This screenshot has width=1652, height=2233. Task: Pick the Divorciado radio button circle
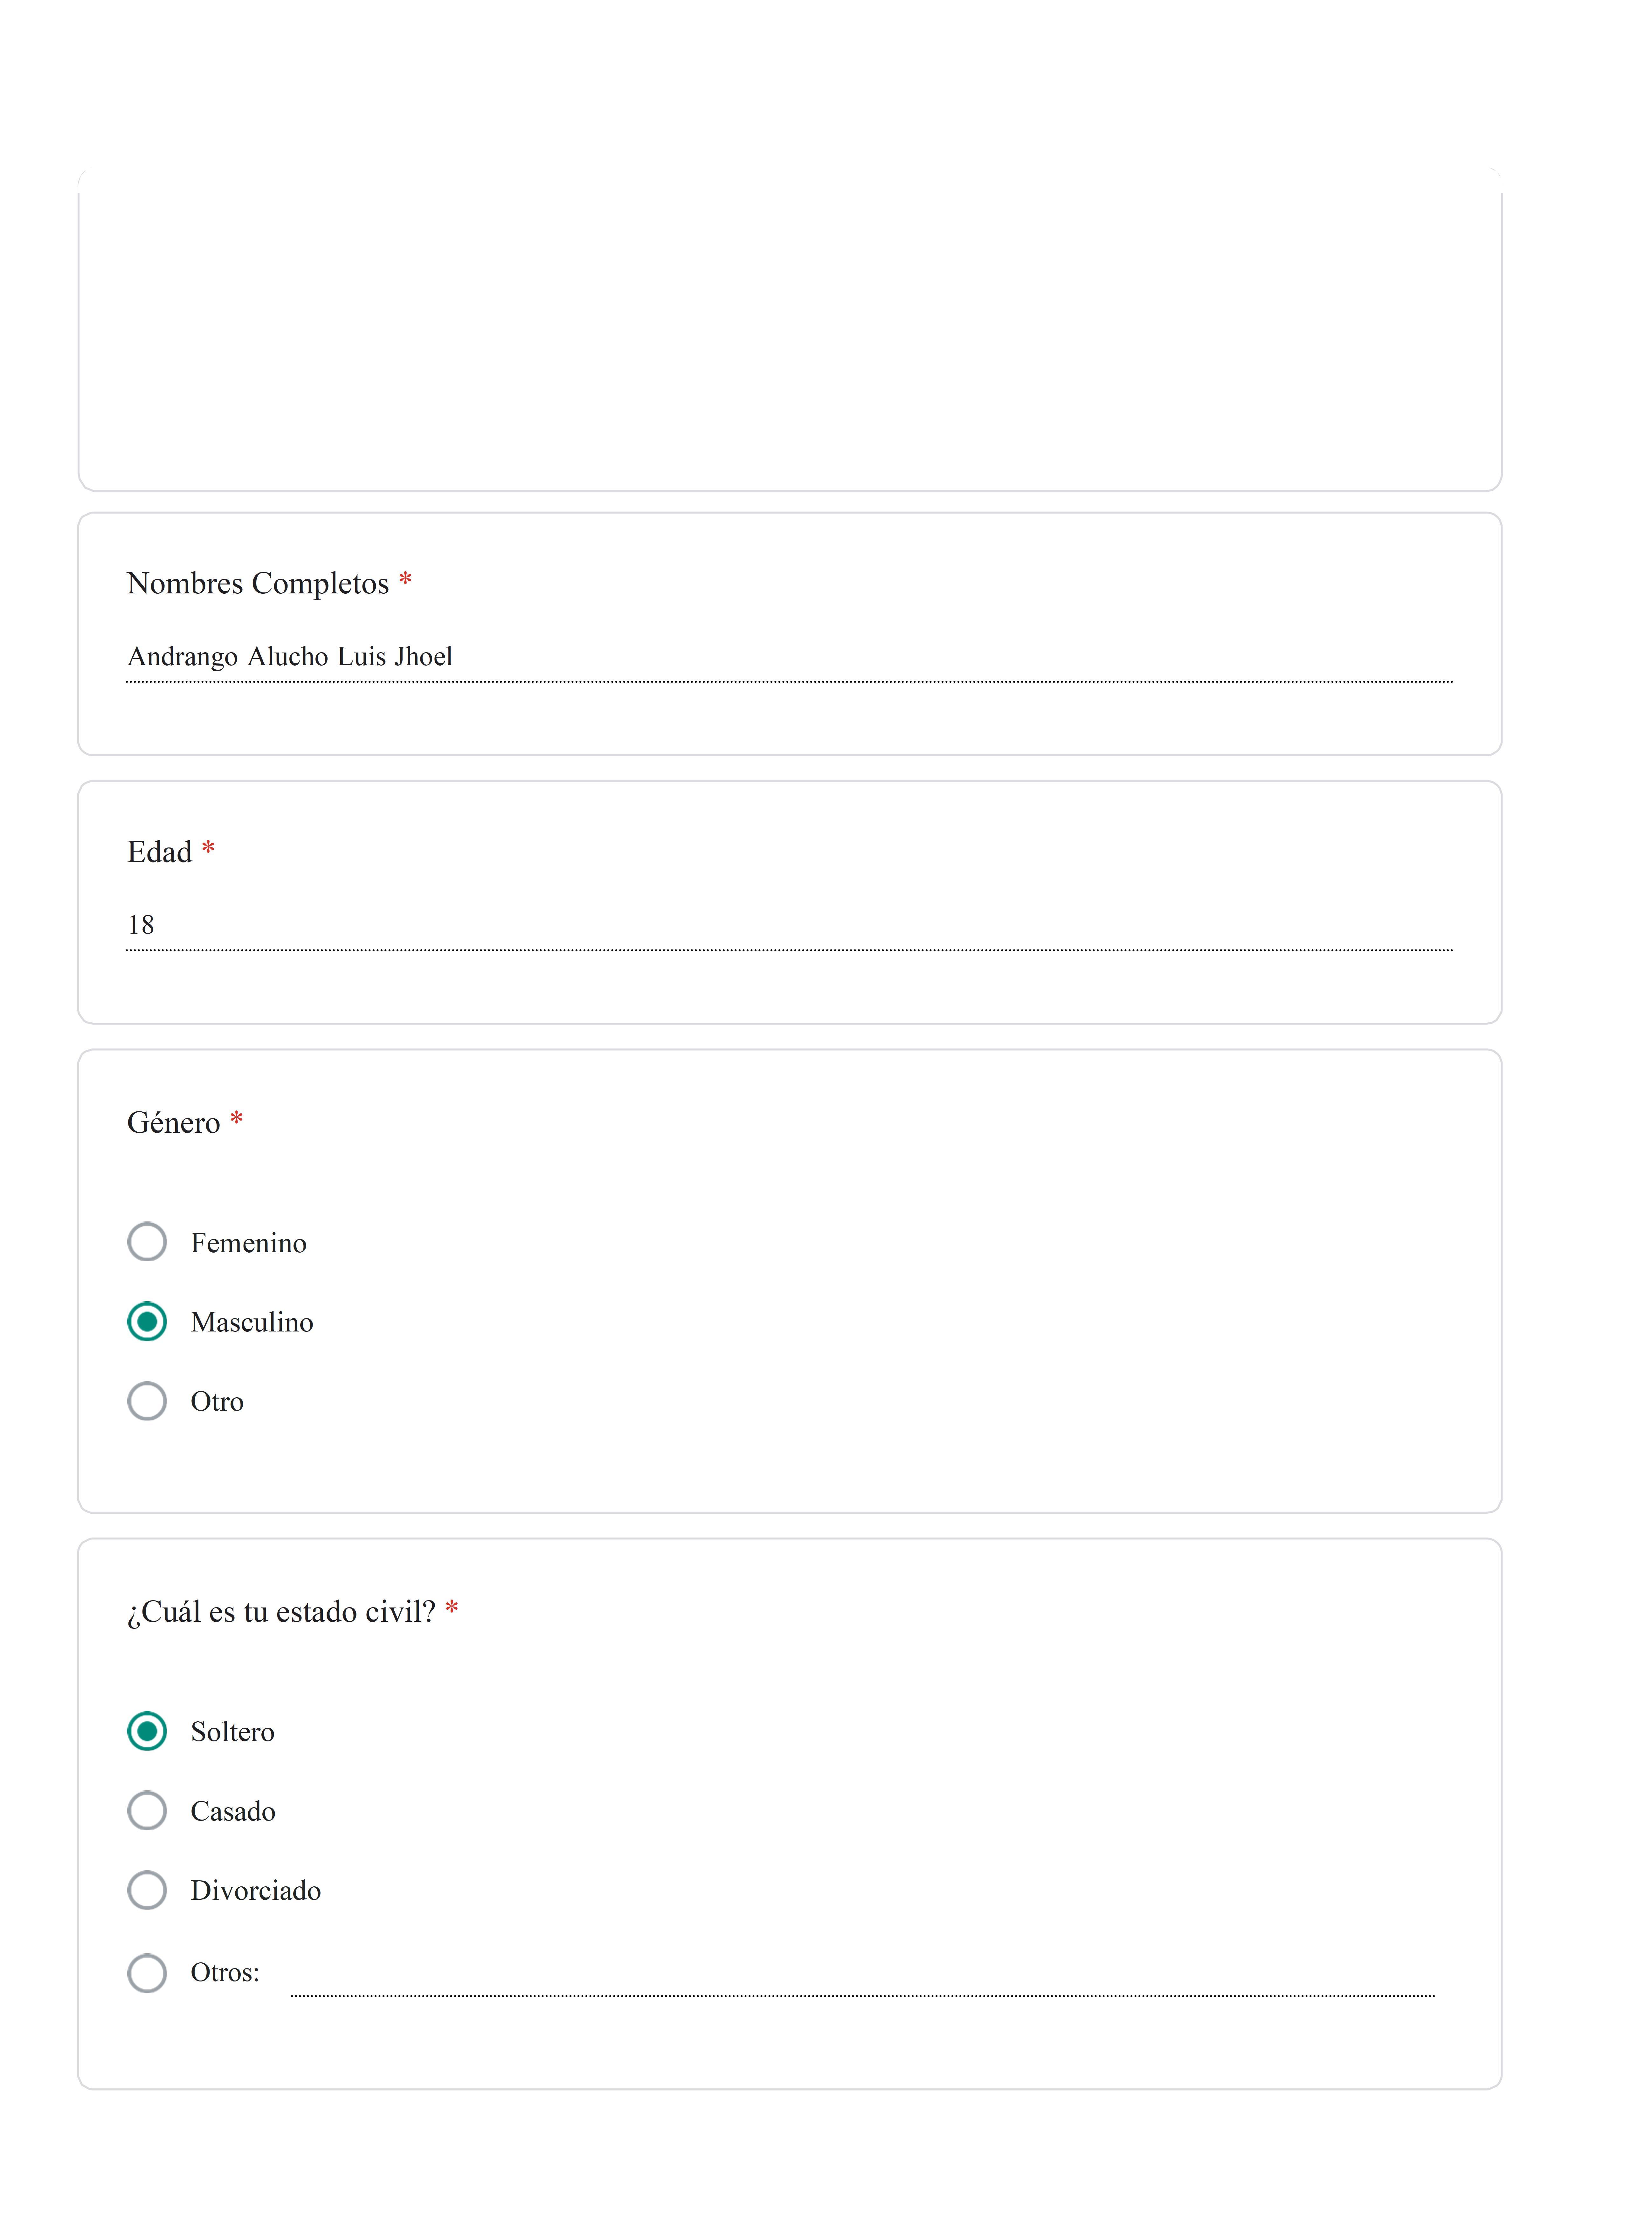point(147,1890)
